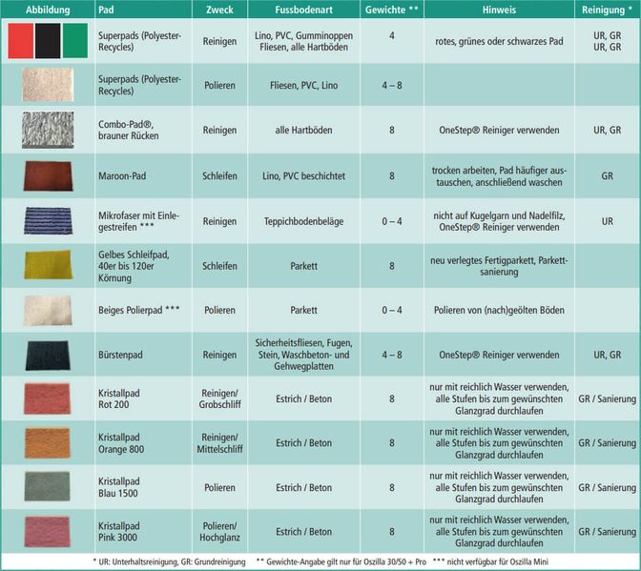Select the striped Mikrofaser pad image
Image resolution: width=641 pixels, height=571 pixels.
coord(47,221)
